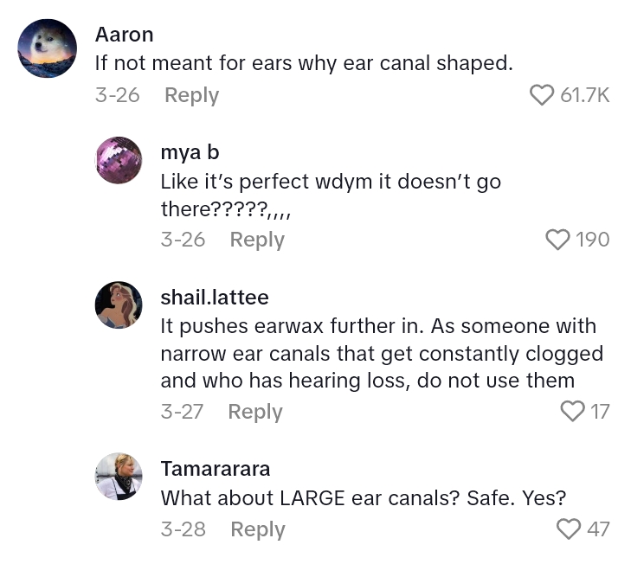Open Tamararara's profile avatar
The width and height of the screenshot is (618, 564).
[x=118, y=476]
